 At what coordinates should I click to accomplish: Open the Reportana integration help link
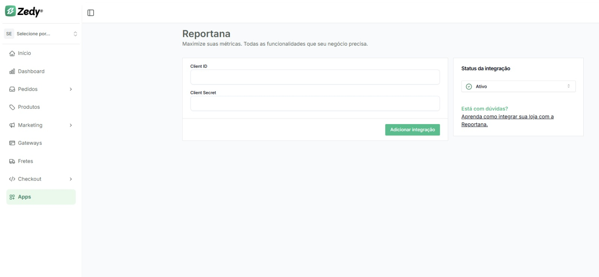click(507, 117)
